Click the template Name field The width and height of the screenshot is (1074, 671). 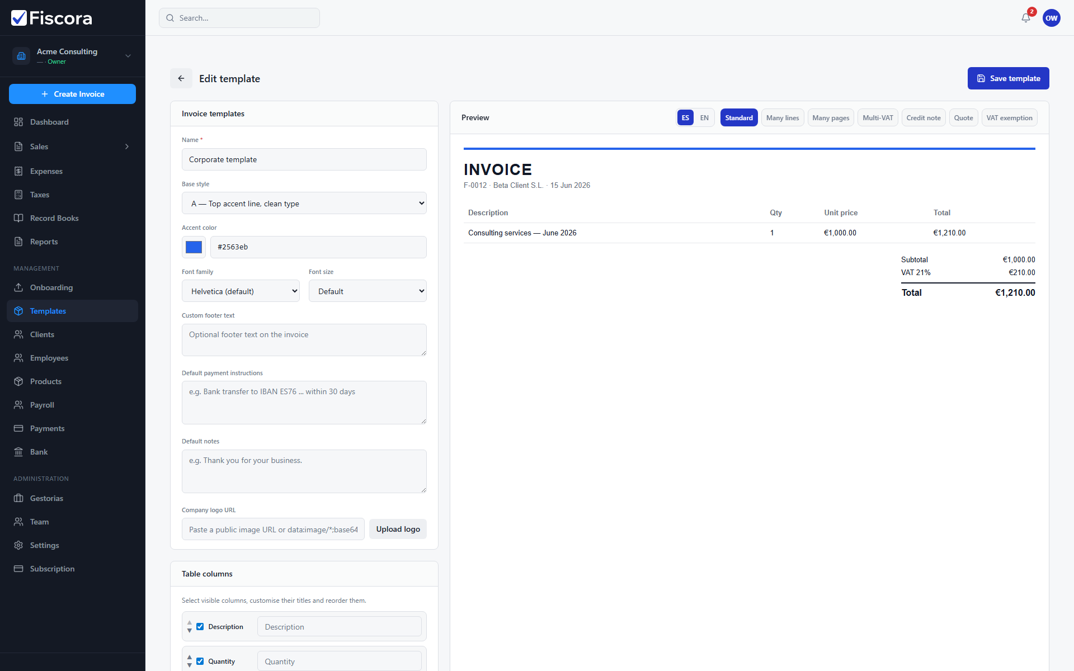pos(304,159)
